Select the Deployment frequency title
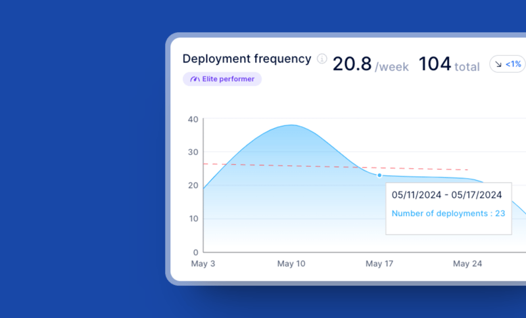 (x=247, y=59)
